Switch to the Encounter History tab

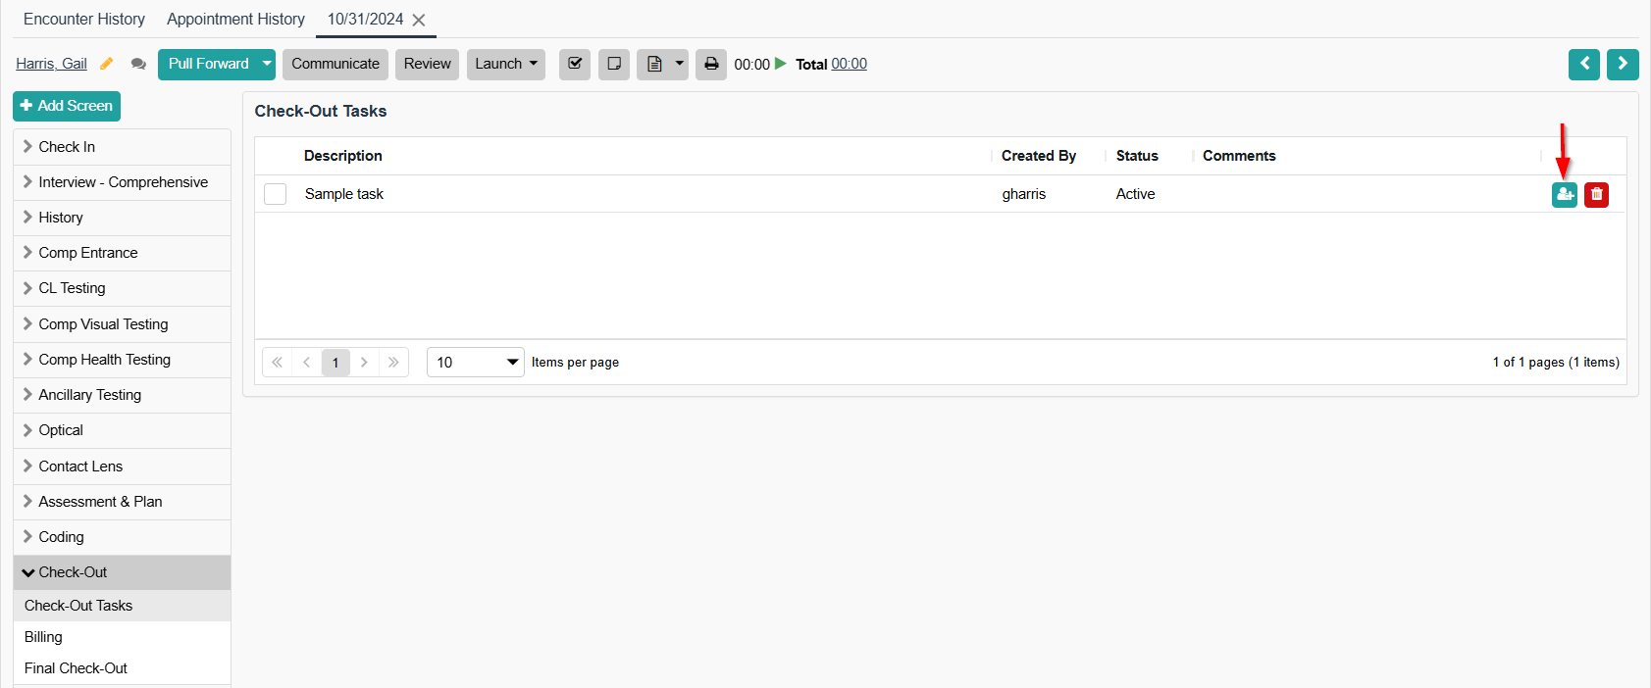click(84, 19)
